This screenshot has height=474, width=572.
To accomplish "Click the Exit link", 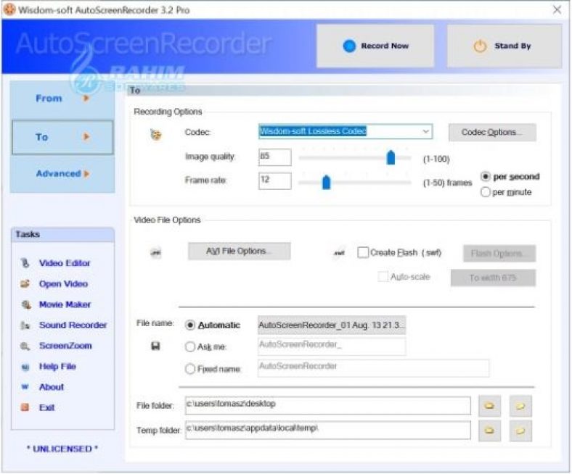I will pos(47,407).
